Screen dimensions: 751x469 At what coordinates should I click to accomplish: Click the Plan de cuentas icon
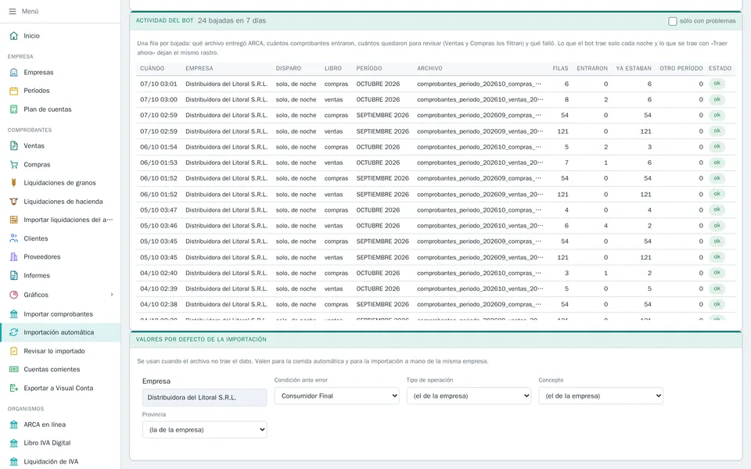[14, 109]
